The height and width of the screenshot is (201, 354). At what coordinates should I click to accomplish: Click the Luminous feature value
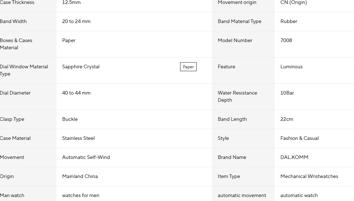pos(291,67)
